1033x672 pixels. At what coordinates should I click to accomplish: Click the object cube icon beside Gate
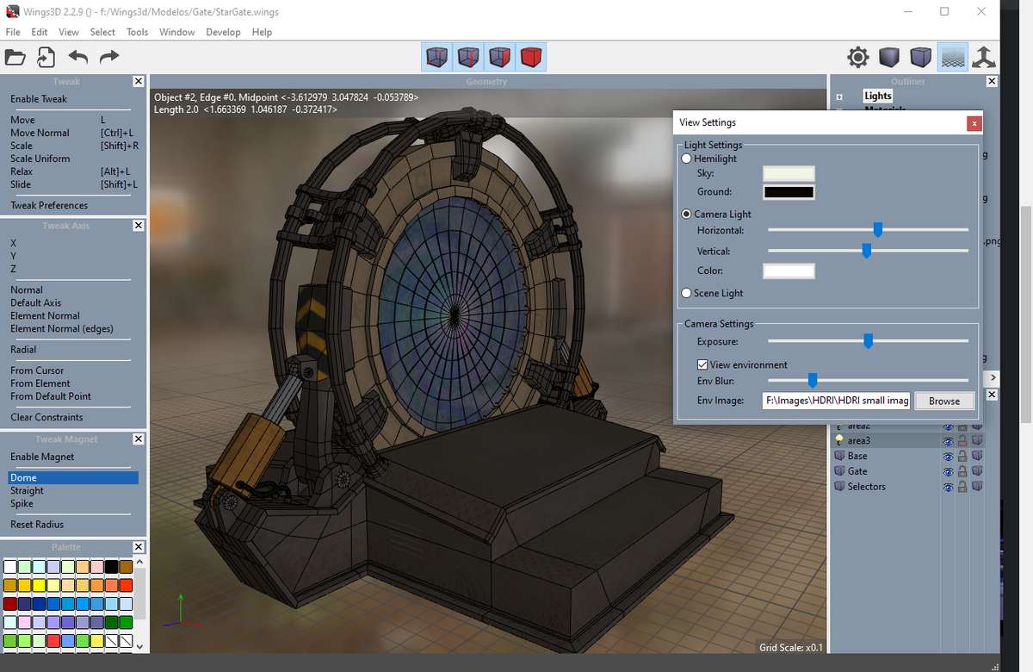tap(839, 471)
